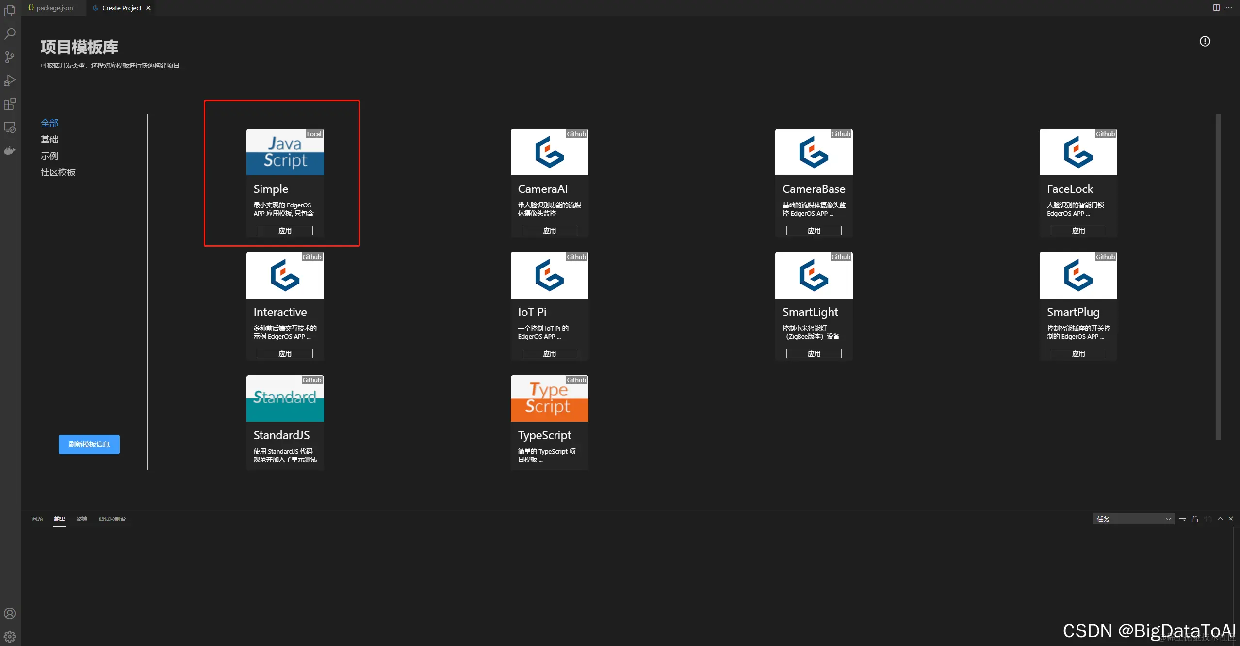
Task: Open editor more actions ellipsis menu
Action: point(1229,8)
